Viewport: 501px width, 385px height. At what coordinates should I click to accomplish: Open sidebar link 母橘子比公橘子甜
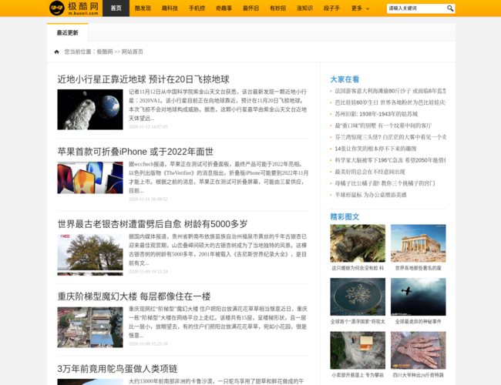(x=385, y=183)
